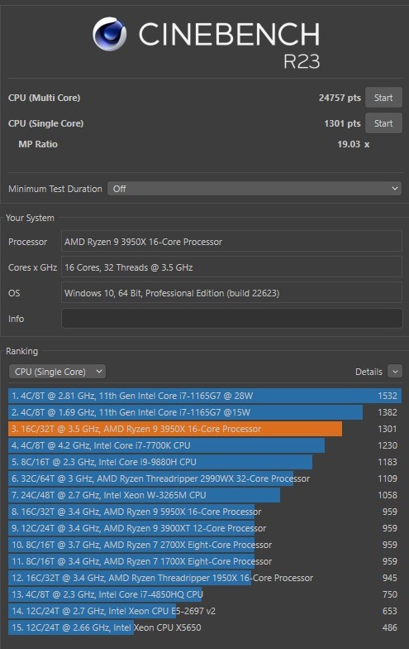Select ranking entry 11 Ryzen 7 1700X
The width and height of the screenshot is (409, 649).
(205, 561)
